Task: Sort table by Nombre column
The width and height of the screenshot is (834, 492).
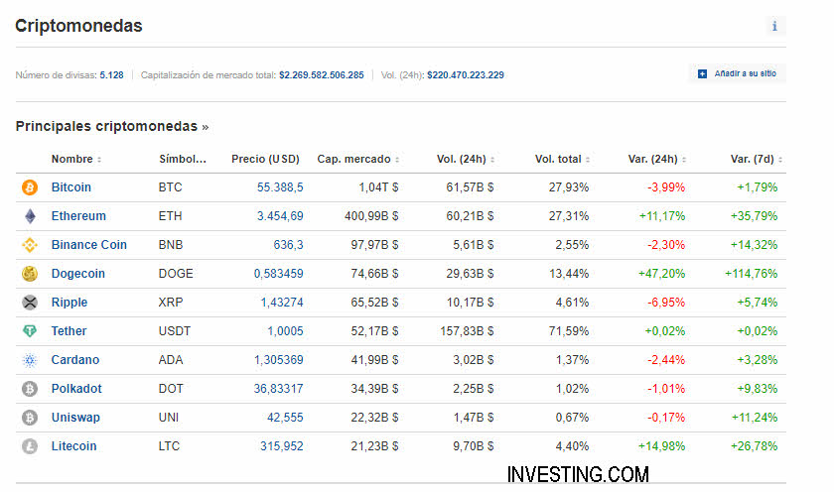Action: (75, 159)
